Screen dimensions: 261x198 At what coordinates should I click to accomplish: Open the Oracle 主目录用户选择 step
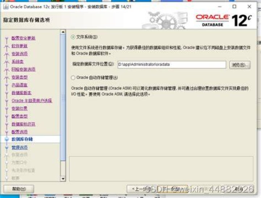coord(32,100)
